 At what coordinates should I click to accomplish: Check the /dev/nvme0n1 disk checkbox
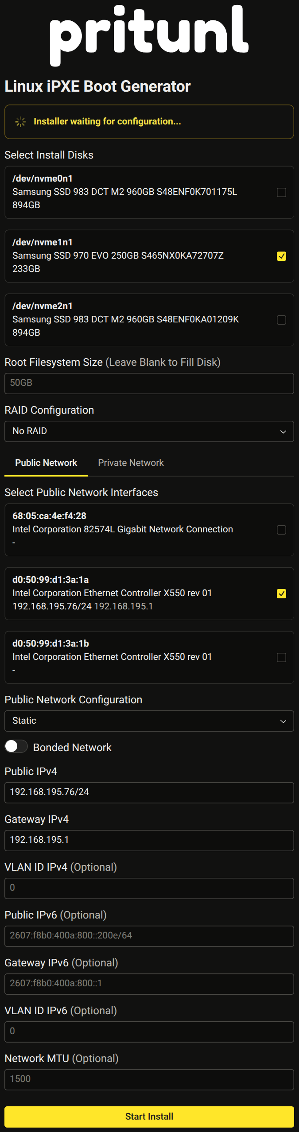tap(281, 192)
